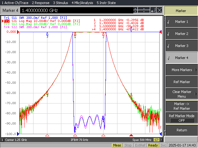198x148 pixels.
Task: Click the Svc status indicator
Action: pos(163,145)
